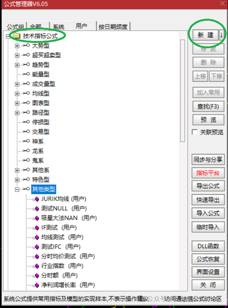Expand the 均线型 category
Viewport: 228px width, 308px height.
point(17,94)
